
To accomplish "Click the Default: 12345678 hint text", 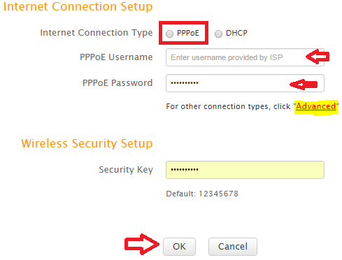I will click(202, 194).
